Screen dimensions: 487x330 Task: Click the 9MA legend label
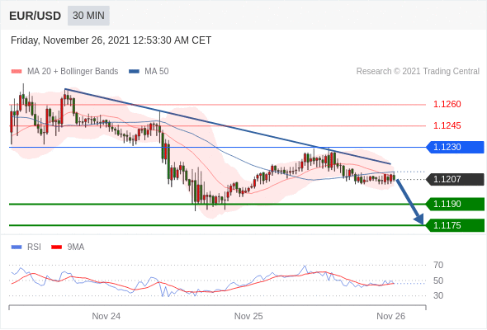point(76,247)
